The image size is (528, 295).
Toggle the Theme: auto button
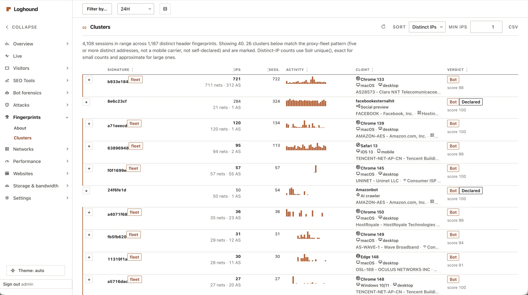[x=35, y=270]
